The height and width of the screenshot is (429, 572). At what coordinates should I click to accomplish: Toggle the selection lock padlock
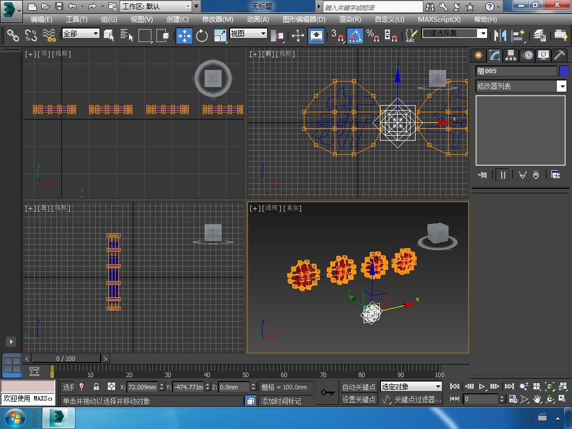(96, 387)
